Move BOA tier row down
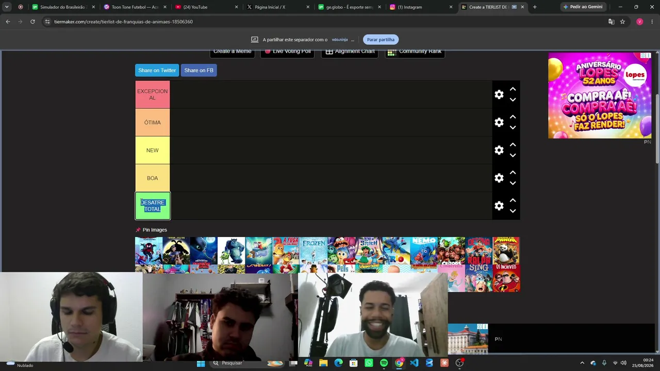The width and height of the screenshot is (660, 371). coord(513,183)
